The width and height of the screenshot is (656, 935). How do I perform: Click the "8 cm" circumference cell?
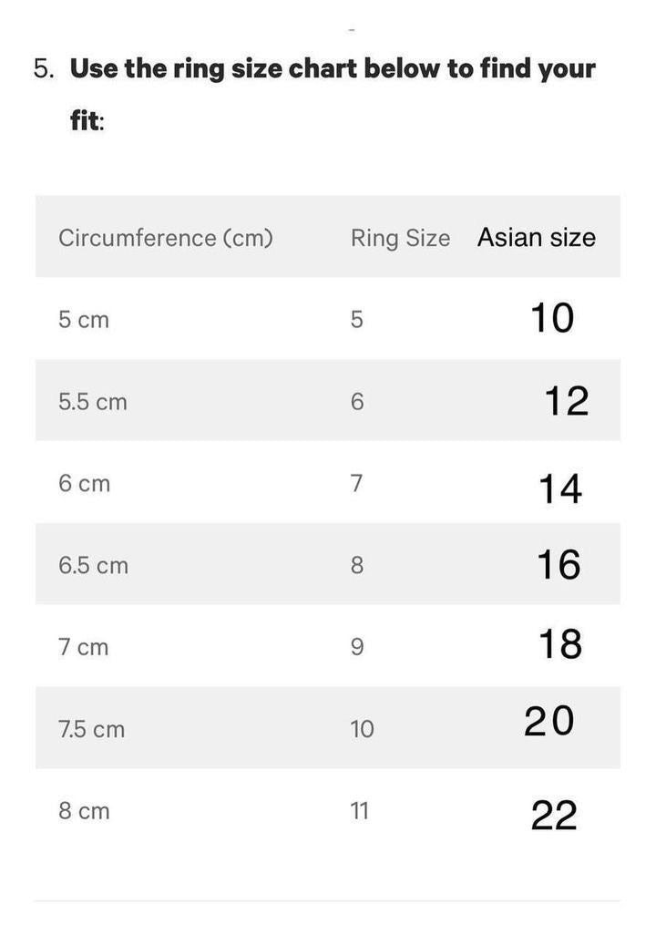(x=84, y=810)
